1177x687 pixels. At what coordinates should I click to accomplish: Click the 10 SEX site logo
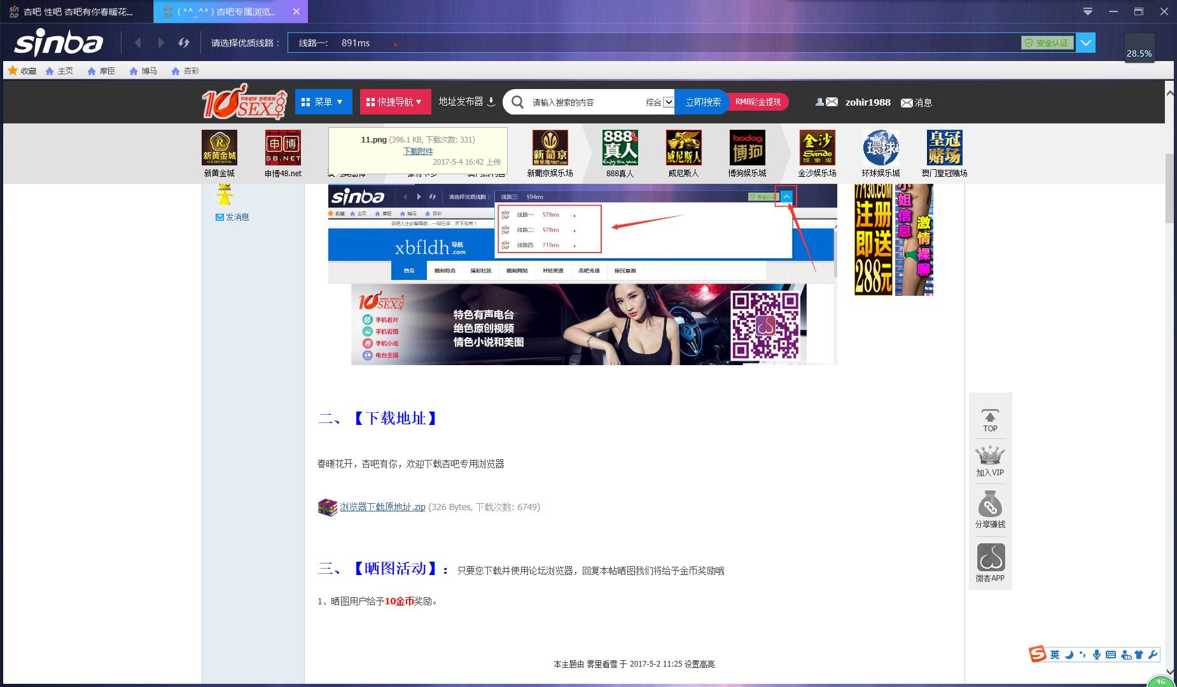[244, 101]
